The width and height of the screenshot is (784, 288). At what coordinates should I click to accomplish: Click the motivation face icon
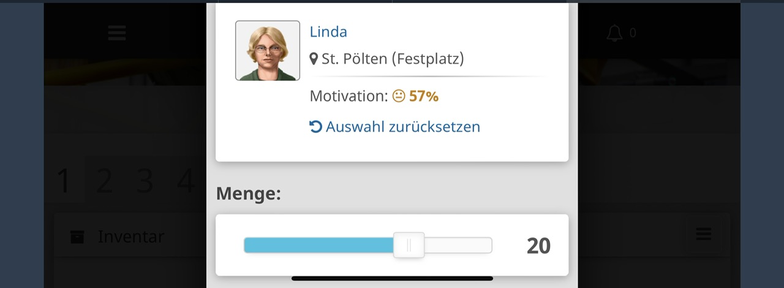[x=399, y=96]
